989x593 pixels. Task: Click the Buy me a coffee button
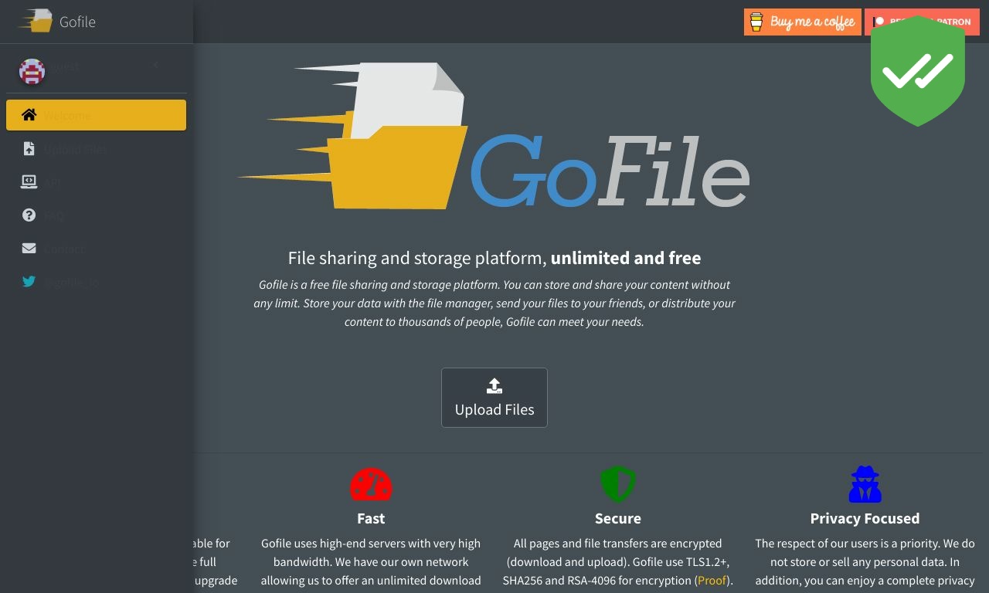[803, 22]
